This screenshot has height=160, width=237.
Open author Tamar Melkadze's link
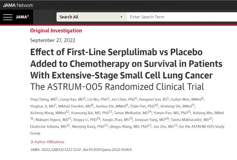pos(136,113)
